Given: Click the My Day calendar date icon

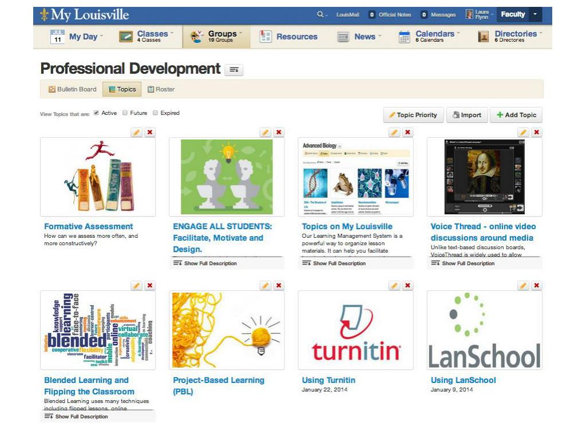Looking at the screenshot, I should (58, 37).
